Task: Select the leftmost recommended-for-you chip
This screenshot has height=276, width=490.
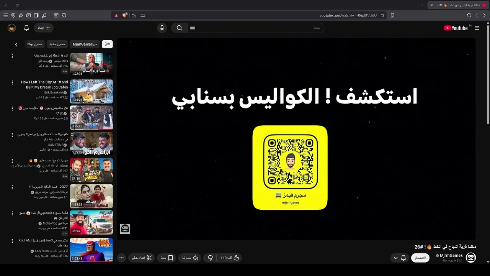Action: (34, 44)
